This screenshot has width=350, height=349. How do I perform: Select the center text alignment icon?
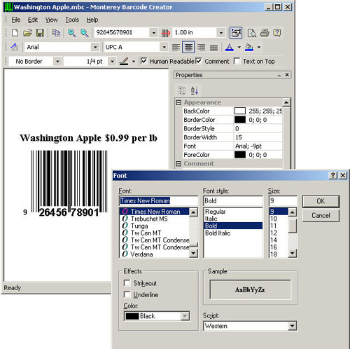click(188, 47)
